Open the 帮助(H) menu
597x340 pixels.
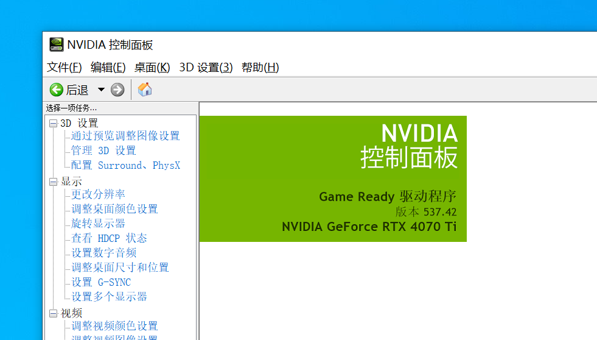260,68
